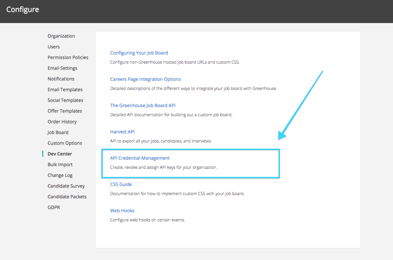Open Bulk Import page
This screenshot has height=260, width=393.
click(60, 165)
